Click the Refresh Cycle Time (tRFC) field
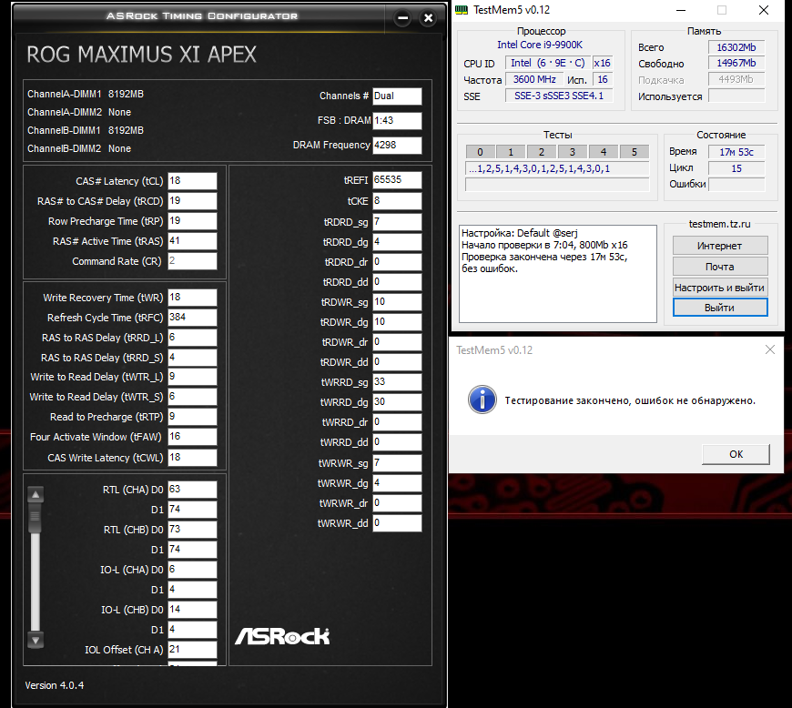 [x=192, y=317]
